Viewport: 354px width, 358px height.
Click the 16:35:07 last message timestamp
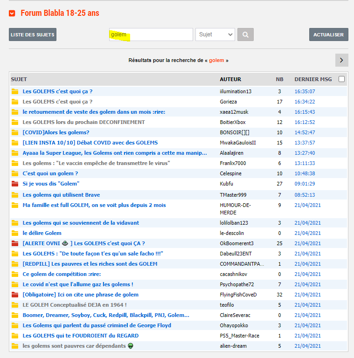(305, 91)
